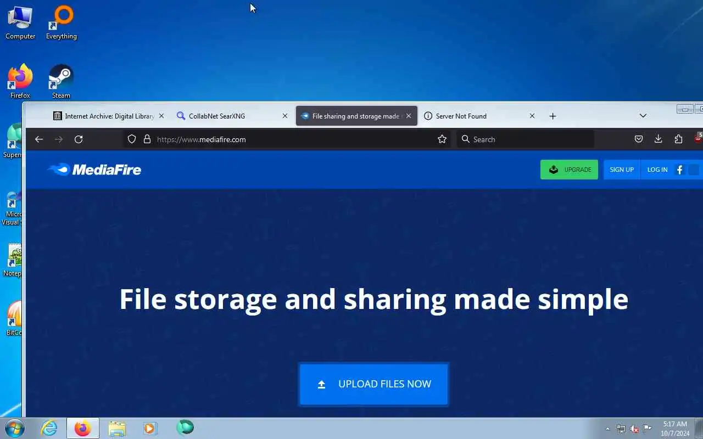Bookmark this page with the star icon

pyautogui.click(x=442, y=139)
